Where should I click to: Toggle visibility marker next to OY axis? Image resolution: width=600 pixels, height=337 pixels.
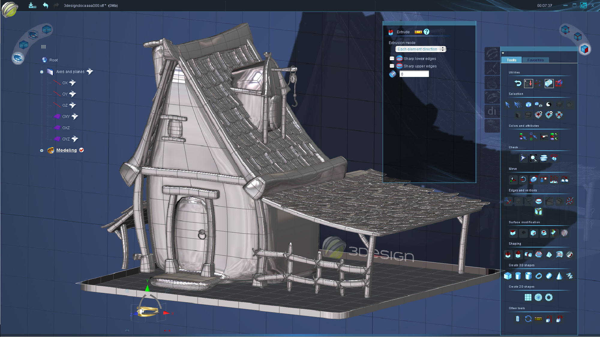(x=73, y=94)
